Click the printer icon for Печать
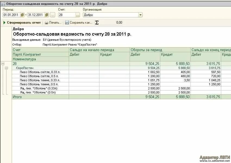The width and height of the screenshot is (231, 163). click(x=46, y=23)
